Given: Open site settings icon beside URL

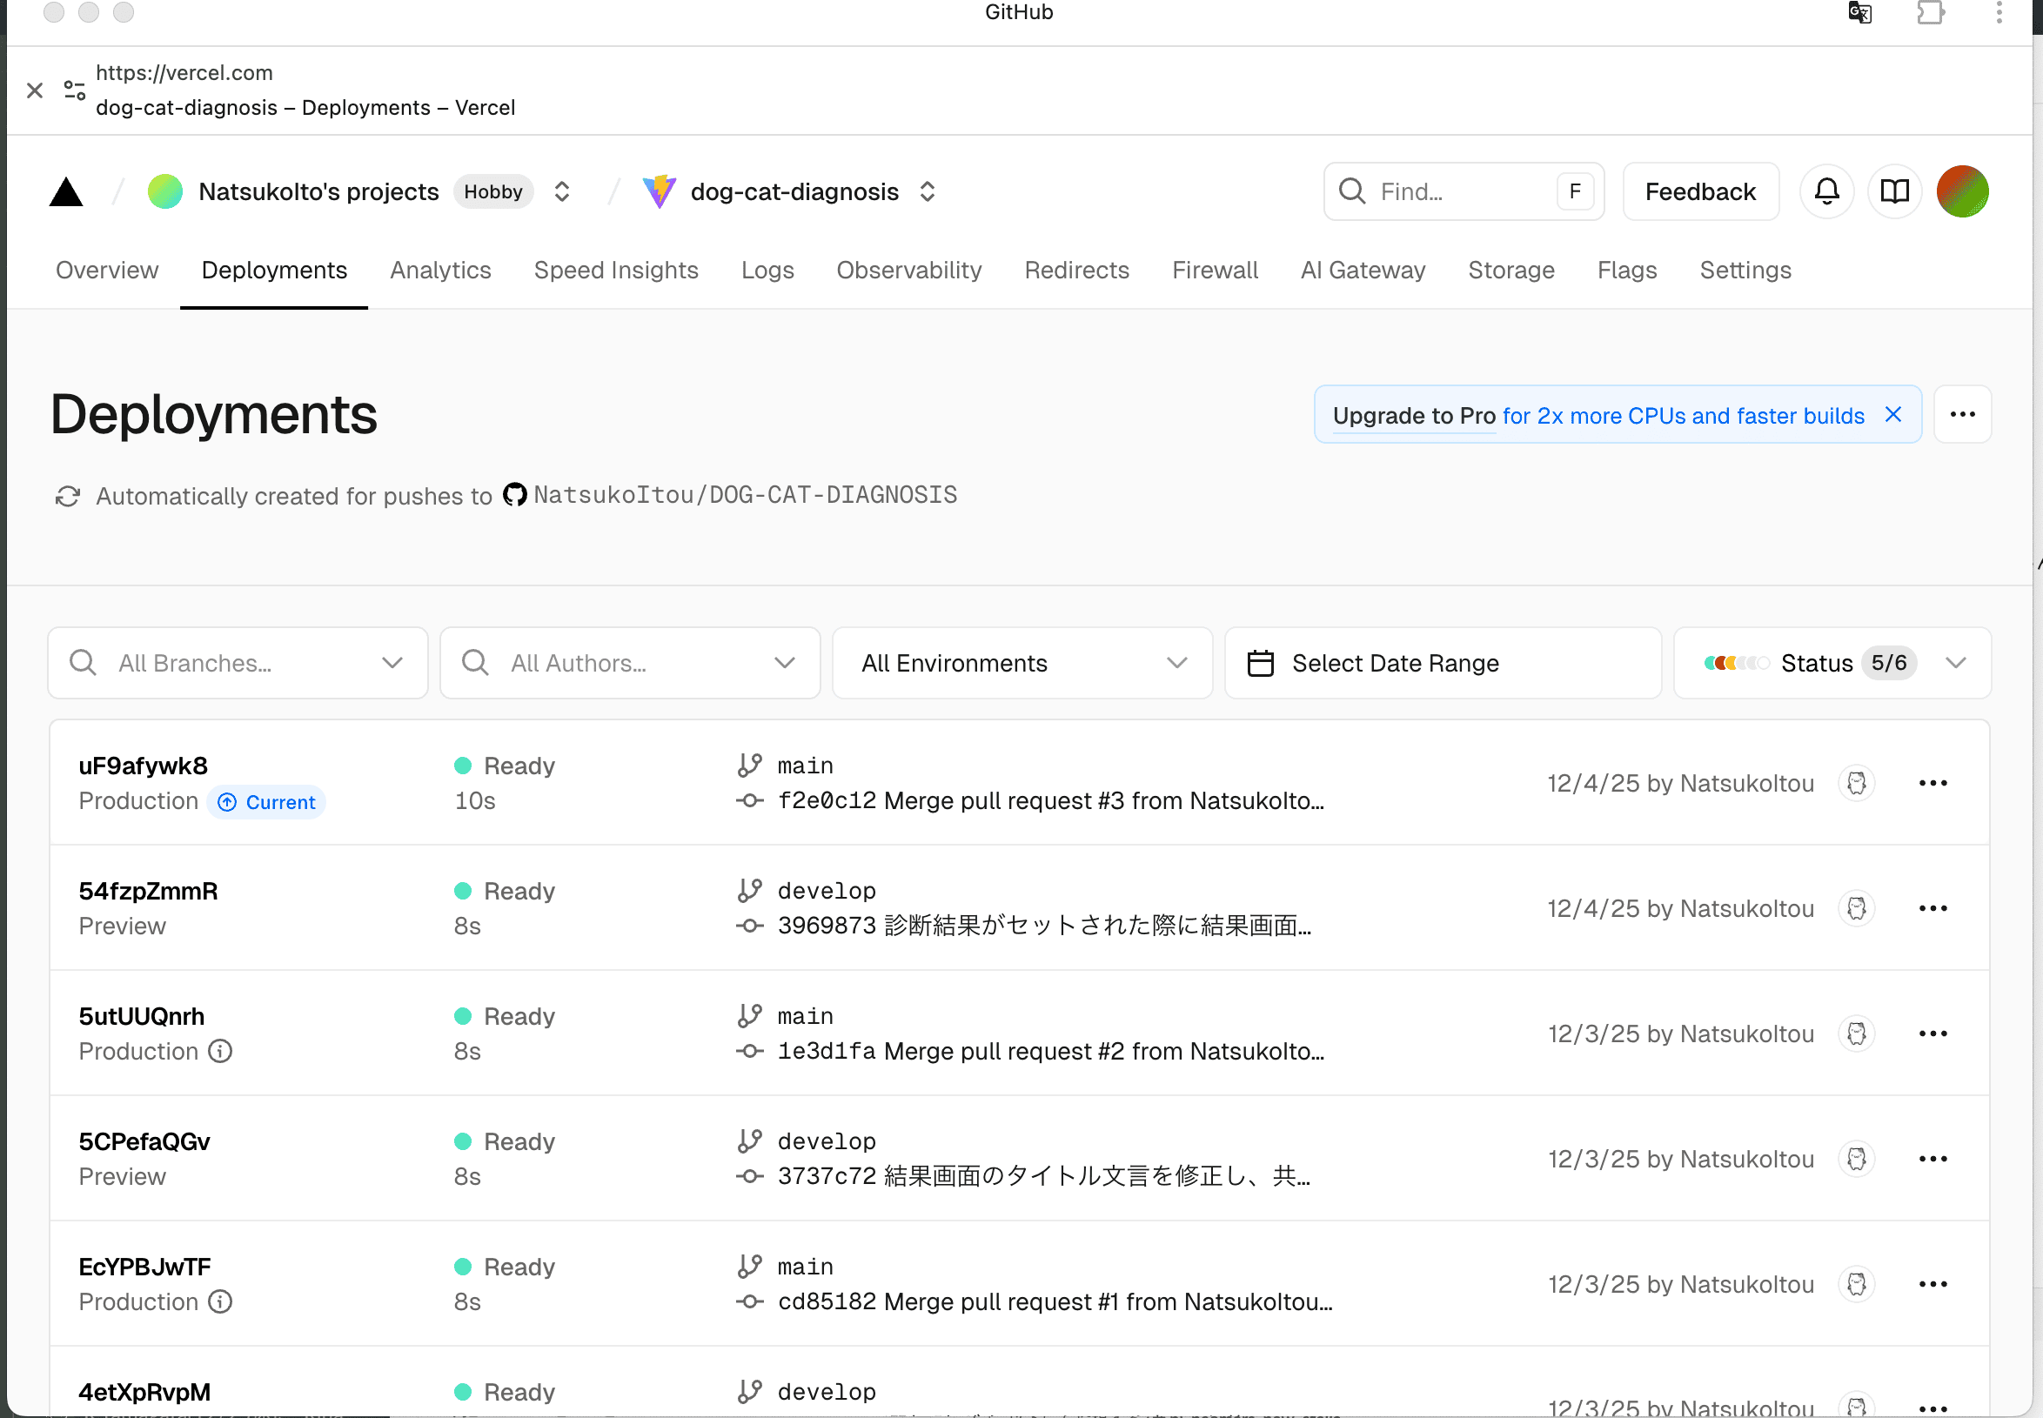Looking at the screenshot, I should coord(75,90).
